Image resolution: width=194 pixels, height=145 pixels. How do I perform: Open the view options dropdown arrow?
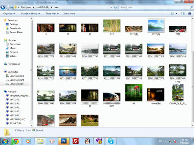176,14
